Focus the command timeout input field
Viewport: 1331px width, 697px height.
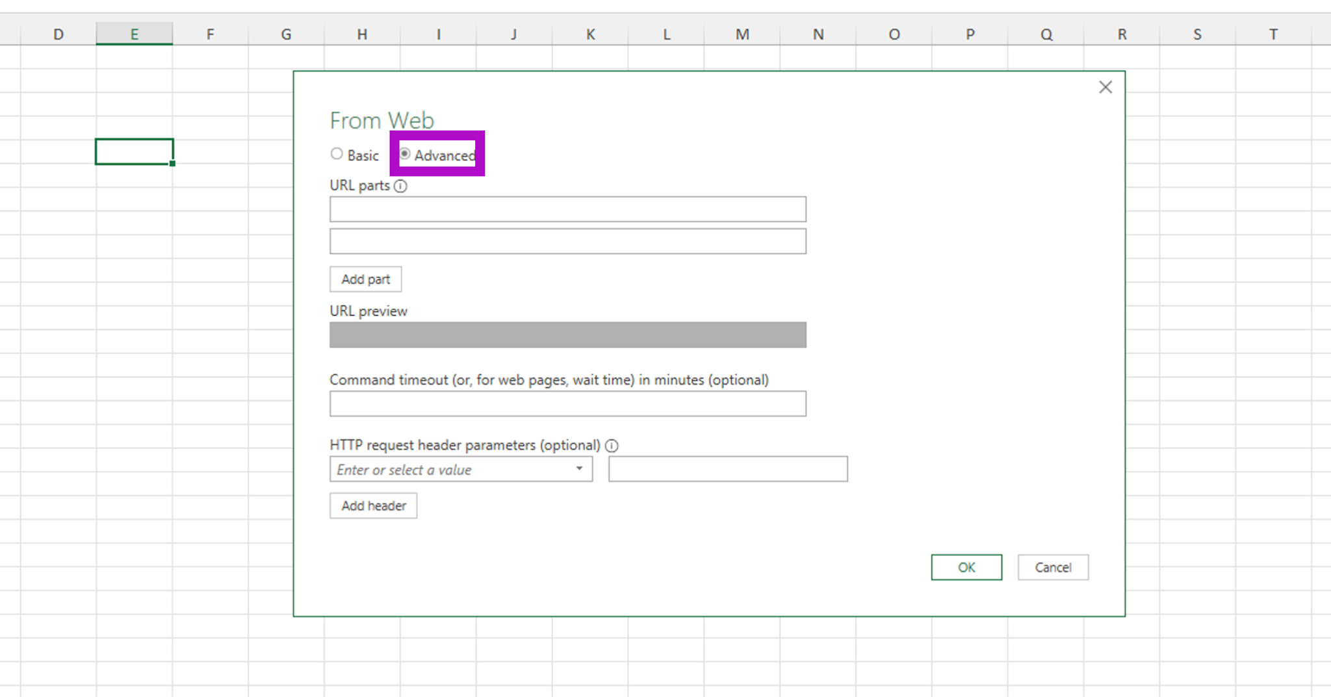click(567, 403)
